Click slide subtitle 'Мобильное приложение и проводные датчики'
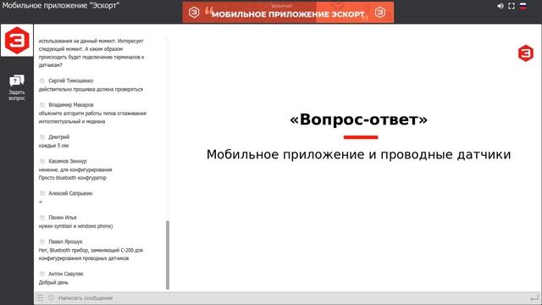Screen dimensions: 542x305 (x=359, y=154)
